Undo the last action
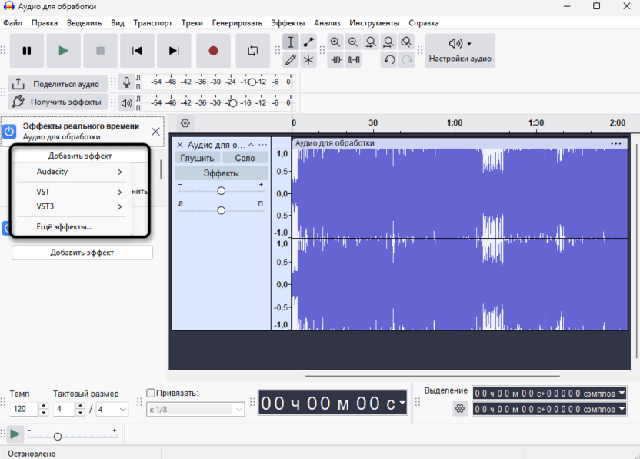Image resolution: width=640 pixels, height=459 pixels. tap(389, 60)
